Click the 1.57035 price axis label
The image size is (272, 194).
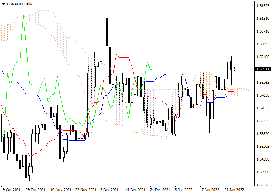click(x=263, y=108)
